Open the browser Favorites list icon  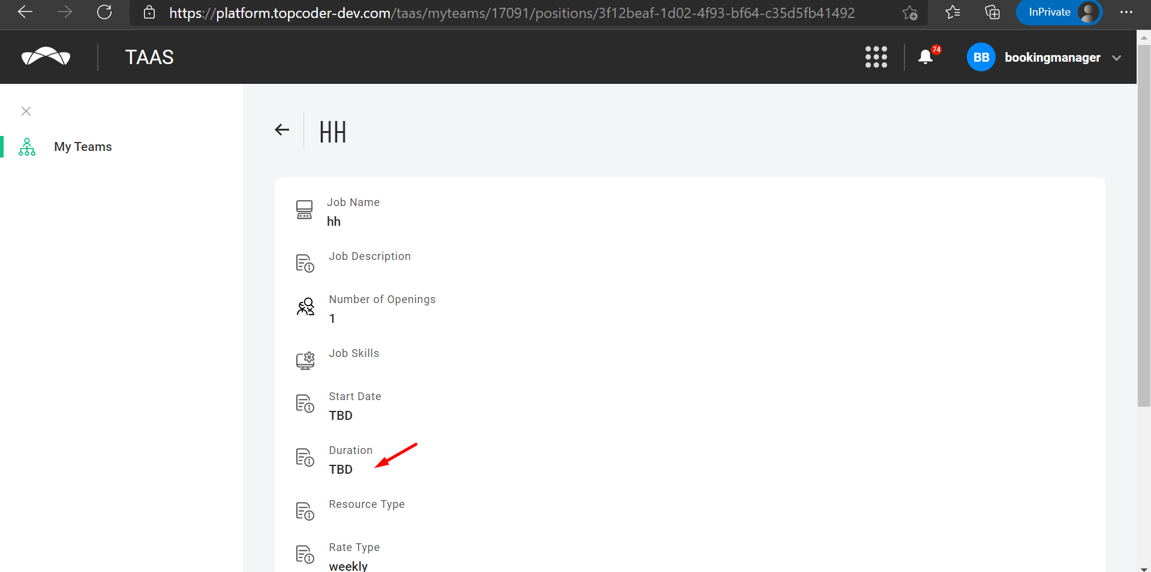click(x=952, y=12)
